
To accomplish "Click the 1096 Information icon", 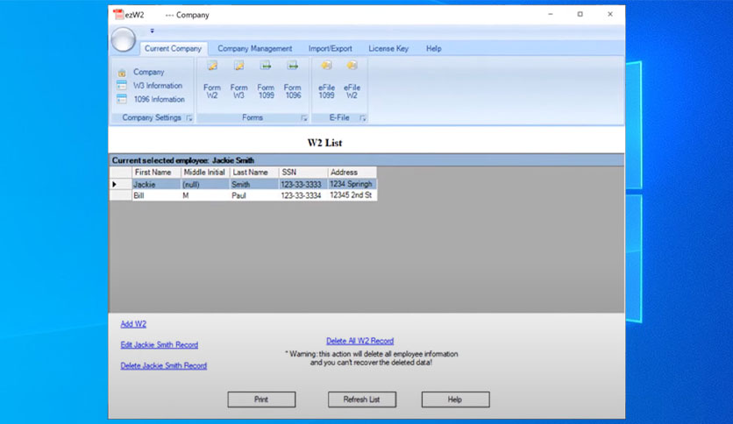I will [122, 99].
